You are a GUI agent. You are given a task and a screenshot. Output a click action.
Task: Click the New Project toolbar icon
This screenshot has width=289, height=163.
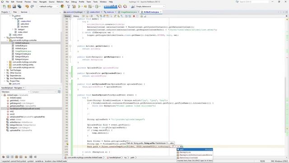[9, 6]
